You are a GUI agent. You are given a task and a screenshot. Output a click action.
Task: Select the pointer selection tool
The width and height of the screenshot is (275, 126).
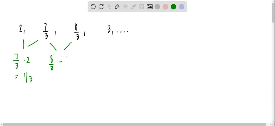(109, 7)
